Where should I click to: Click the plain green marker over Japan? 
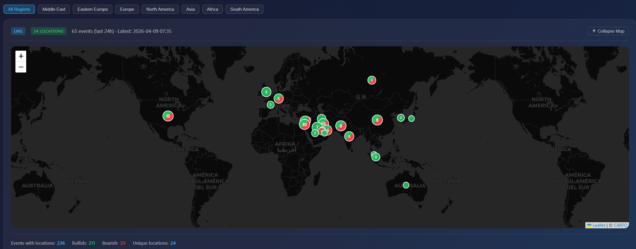[x=411, y=119]
